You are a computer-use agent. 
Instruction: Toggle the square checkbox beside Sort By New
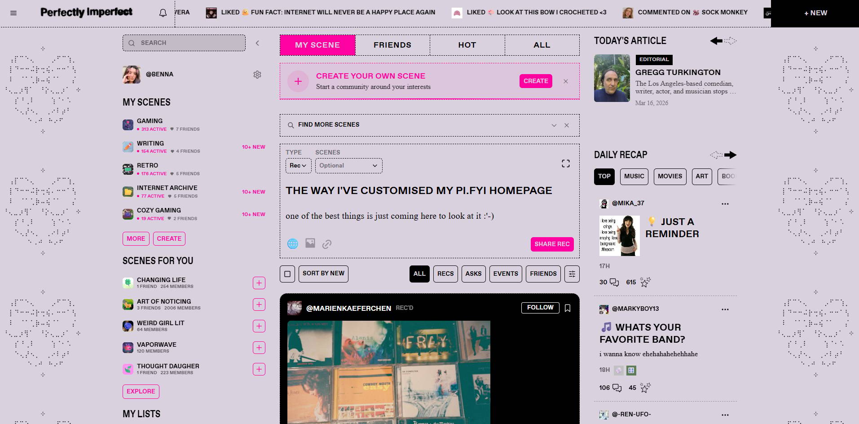coord(287,274)
